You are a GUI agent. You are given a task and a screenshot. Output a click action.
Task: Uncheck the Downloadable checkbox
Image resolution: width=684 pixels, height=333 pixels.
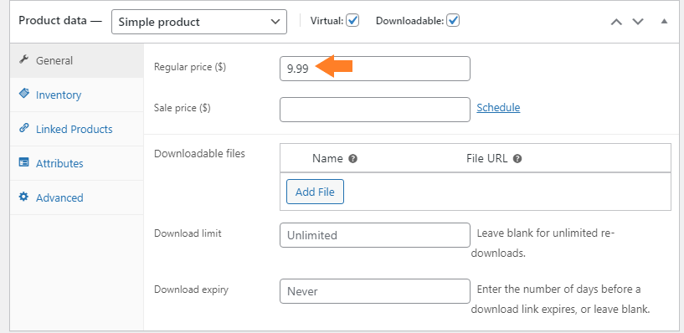[453, 20]
